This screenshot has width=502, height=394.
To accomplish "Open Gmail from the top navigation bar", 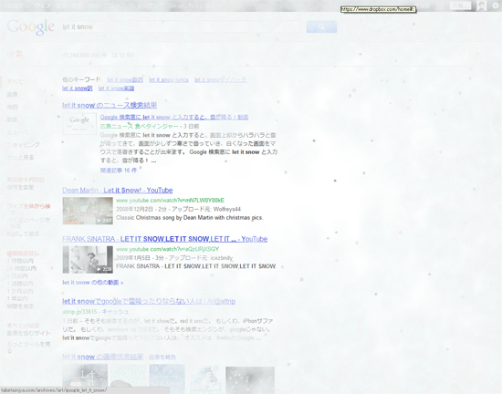I will (176, 5).
